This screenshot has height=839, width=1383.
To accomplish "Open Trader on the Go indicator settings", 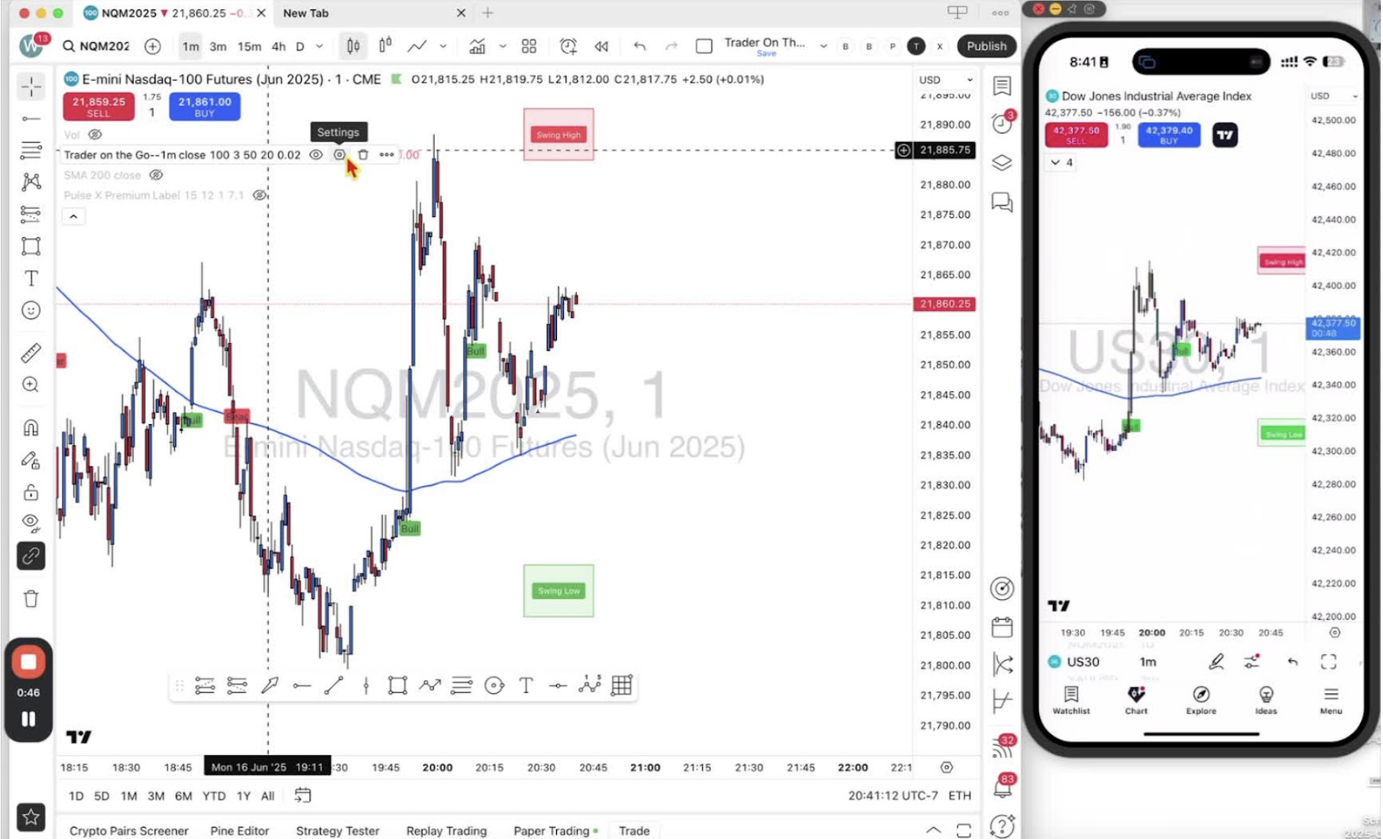I will coord(339,154).
